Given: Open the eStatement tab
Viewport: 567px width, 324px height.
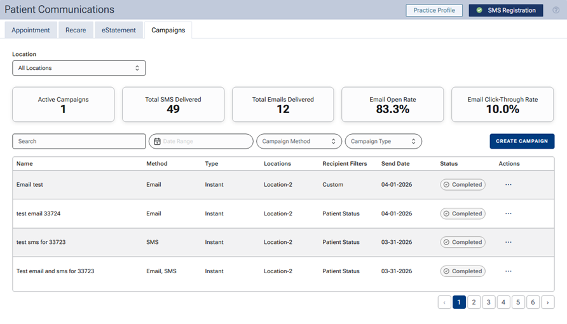Looking at the screenshot, I should pos(119,30).
